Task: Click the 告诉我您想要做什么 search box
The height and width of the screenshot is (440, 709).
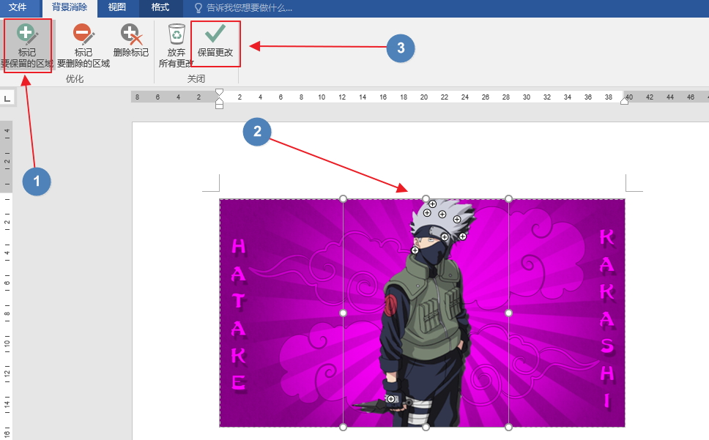Action: click(243, 7)
